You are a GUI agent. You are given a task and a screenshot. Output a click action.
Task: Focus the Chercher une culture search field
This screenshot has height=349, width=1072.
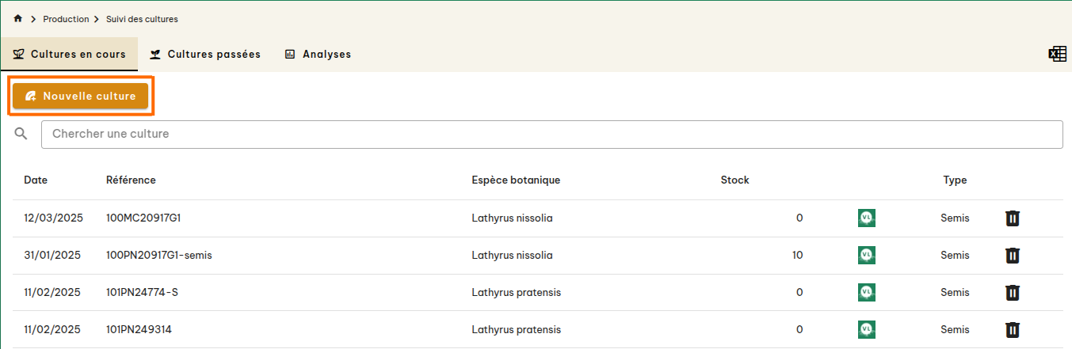coord(551,135)
